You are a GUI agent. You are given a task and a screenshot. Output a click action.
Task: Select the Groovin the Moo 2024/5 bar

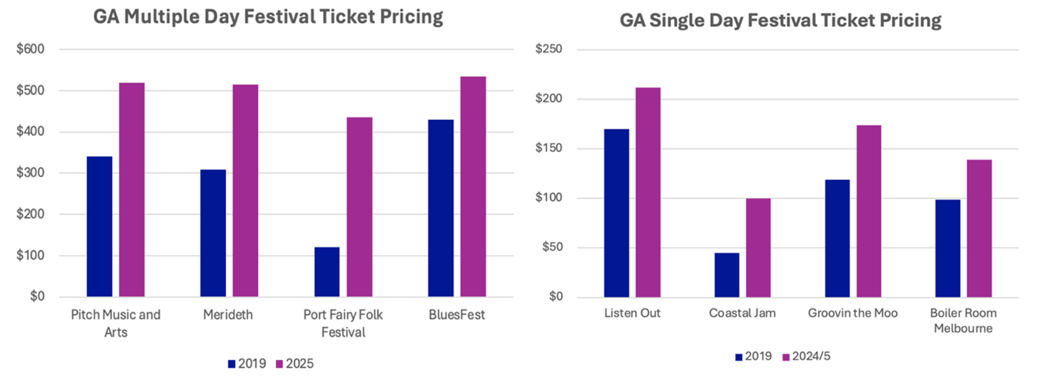tap(869, 211)
